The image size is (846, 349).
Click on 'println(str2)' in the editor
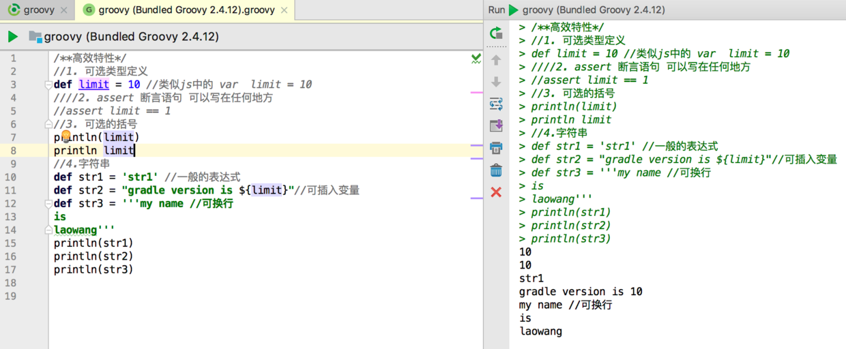click(93, 256)
